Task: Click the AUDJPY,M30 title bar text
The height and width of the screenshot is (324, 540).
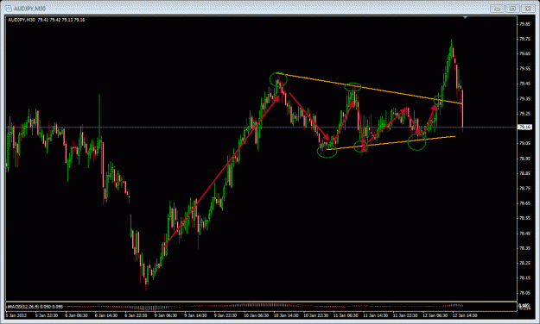Action: coord(29,9)
